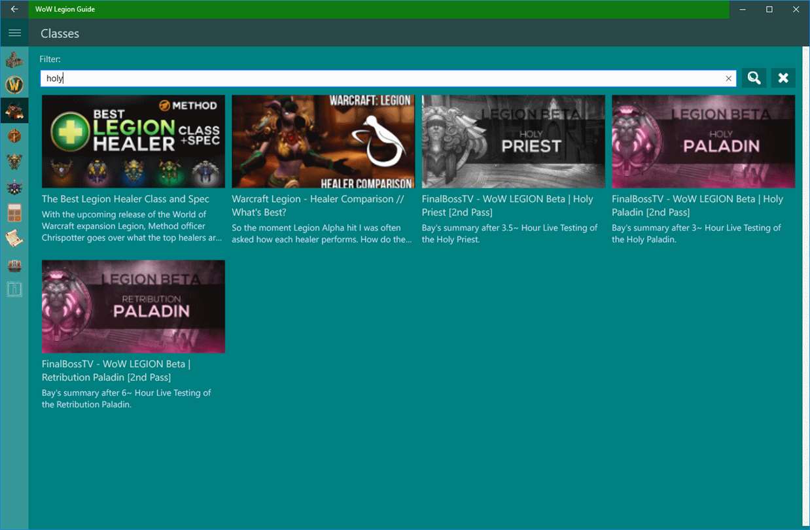The height and width of the screenshot is (530, 810).
Task: Open the gold WoW logo sidebar section
Action: point(14,85)
